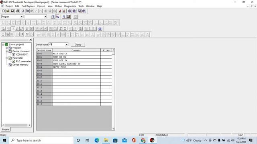Click the Display button

pos(78,44)
